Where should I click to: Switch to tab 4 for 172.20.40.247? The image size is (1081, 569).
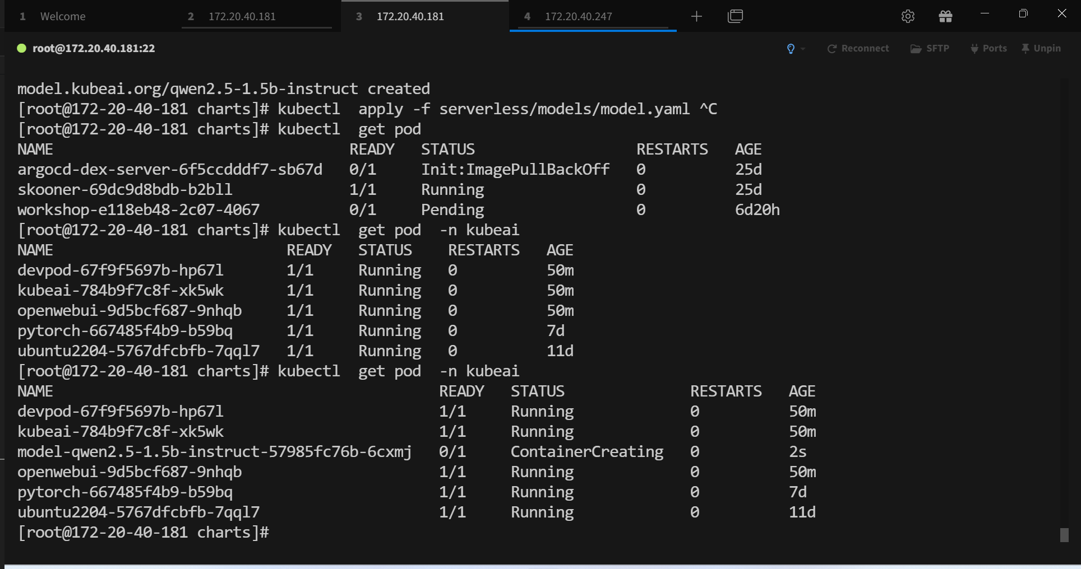578,16
